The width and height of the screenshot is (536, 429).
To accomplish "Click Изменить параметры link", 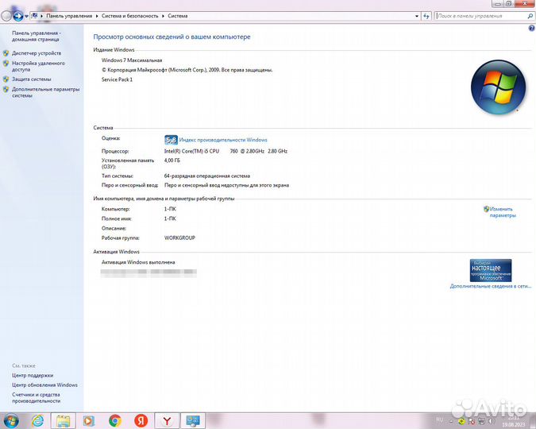I will [x=503, y=212].
